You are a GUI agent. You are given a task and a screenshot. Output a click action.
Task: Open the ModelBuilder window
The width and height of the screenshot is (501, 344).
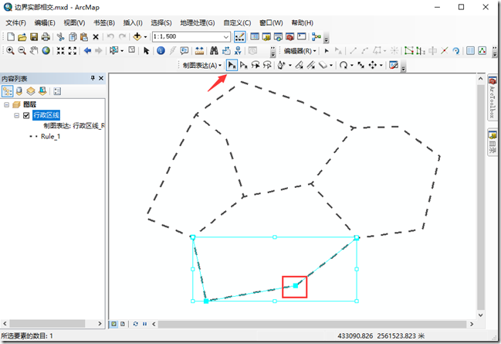click(317, 36)
